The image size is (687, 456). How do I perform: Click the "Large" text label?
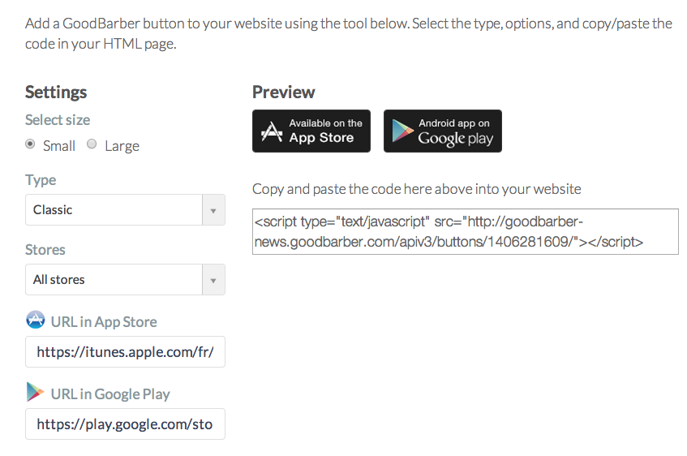[122, 146]
